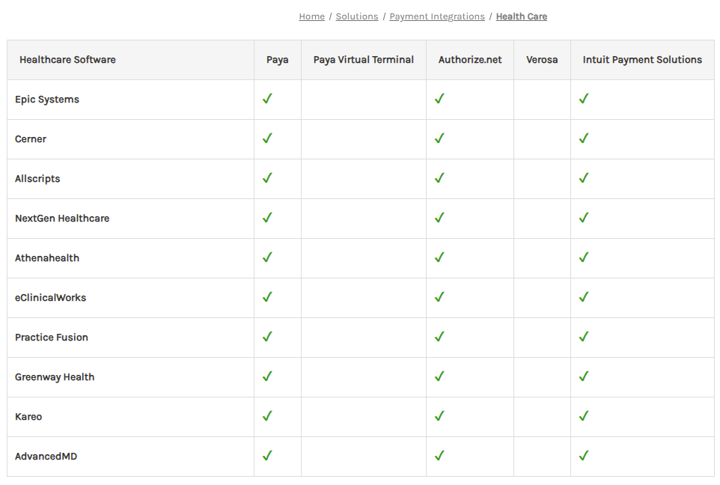The image size is (720, 485).
Task: Click the Authorize.net checkmark for Cerner
Action: [439, 138]
